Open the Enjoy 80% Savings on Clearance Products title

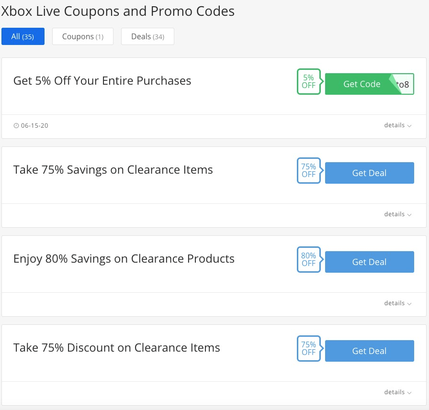click(x=124, y=259)
